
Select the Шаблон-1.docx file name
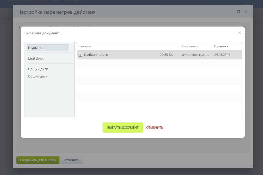pyautogui.click(x=96, y=55)
